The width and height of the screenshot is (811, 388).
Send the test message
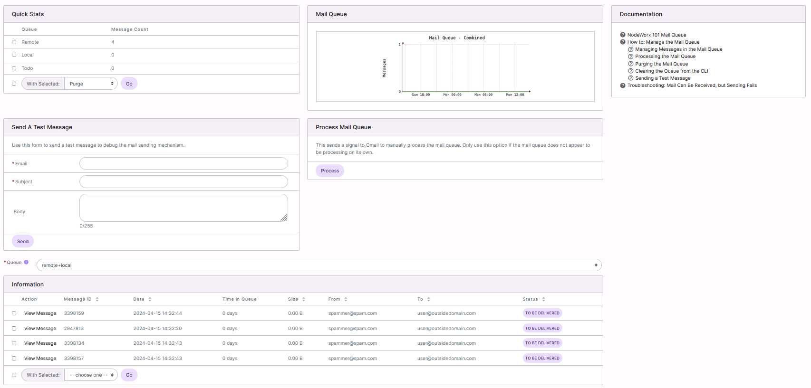click(x=23, y=241)
